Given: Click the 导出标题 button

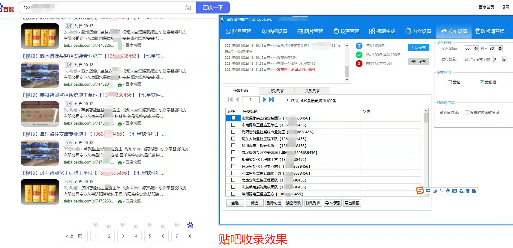Looking at the screenshot, I should 352,203.
